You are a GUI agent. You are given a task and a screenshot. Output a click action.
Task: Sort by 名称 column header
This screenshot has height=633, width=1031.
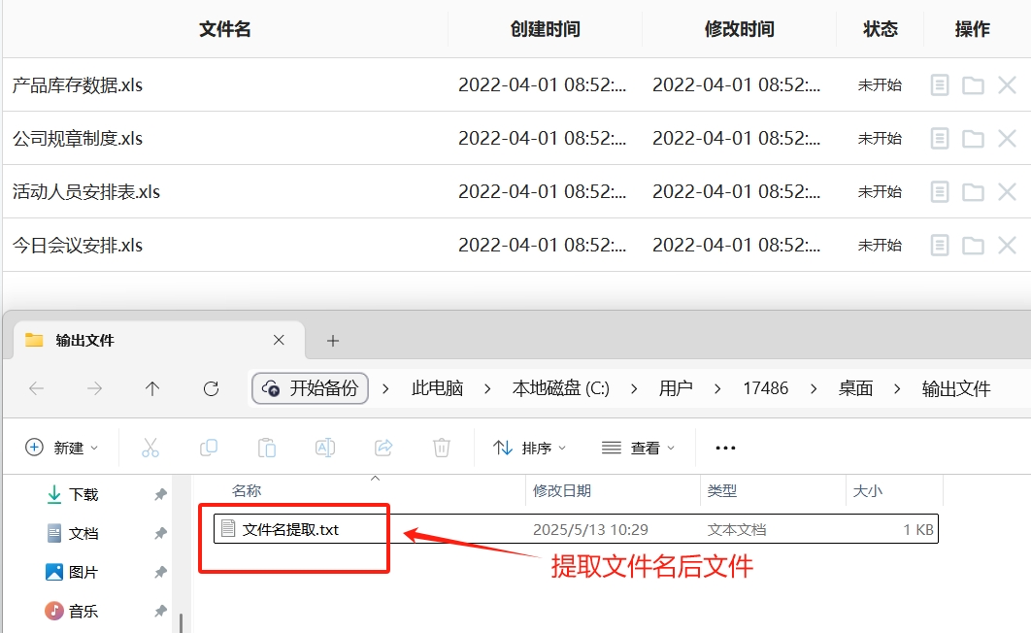tap(247, 491)
